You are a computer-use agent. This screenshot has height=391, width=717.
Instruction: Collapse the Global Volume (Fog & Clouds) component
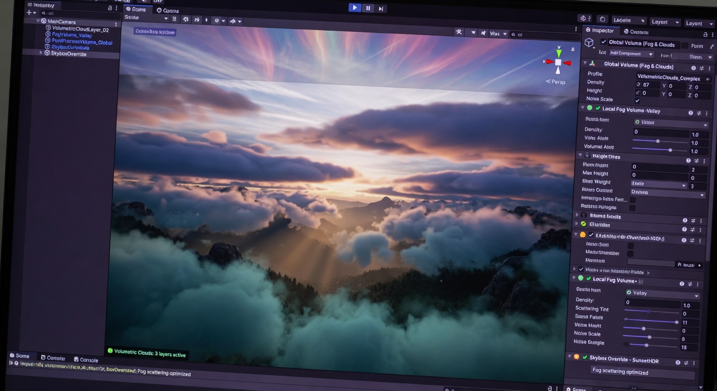coord(585,63)
